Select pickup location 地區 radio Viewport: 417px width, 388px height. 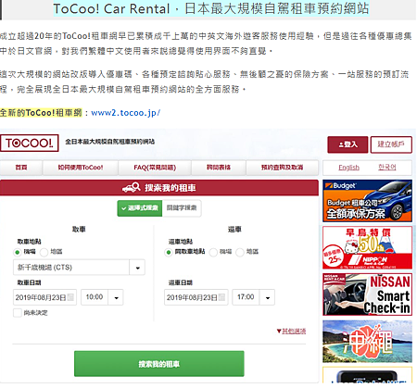[x=44, y=252]
